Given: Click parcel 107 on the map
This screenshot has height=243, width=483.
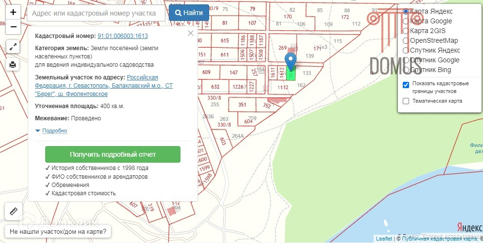Looking at the screenshot, I should click(x=252, y=23).
